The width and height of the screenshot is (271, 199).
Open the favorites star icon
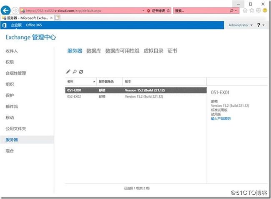(x=252, y=10)
